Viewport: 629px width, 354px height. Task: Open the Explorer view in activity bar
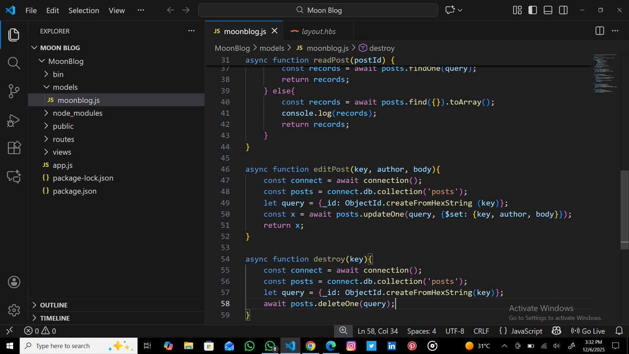14,35
